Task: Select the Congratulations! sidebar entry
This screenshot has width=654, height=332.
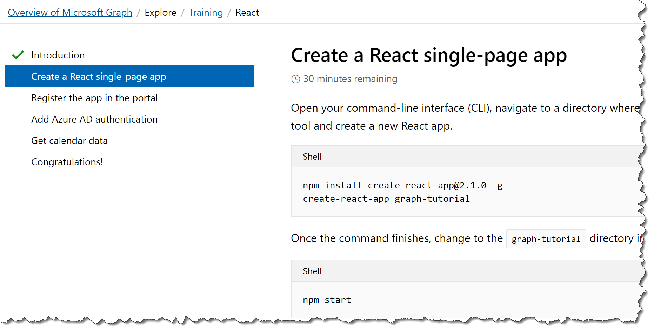Action: tap(67, 162)
